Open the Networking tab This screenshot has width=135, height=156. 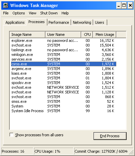point(82,22)
